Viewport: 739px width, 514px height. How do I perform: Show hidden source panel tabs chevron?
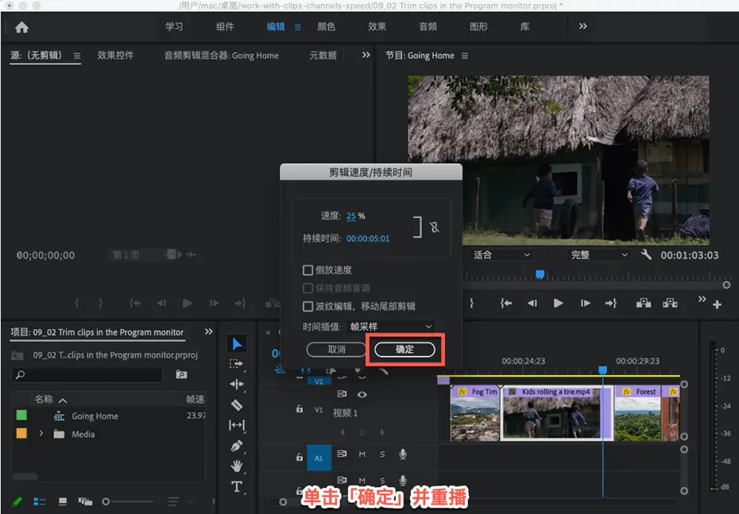(366, 55)
